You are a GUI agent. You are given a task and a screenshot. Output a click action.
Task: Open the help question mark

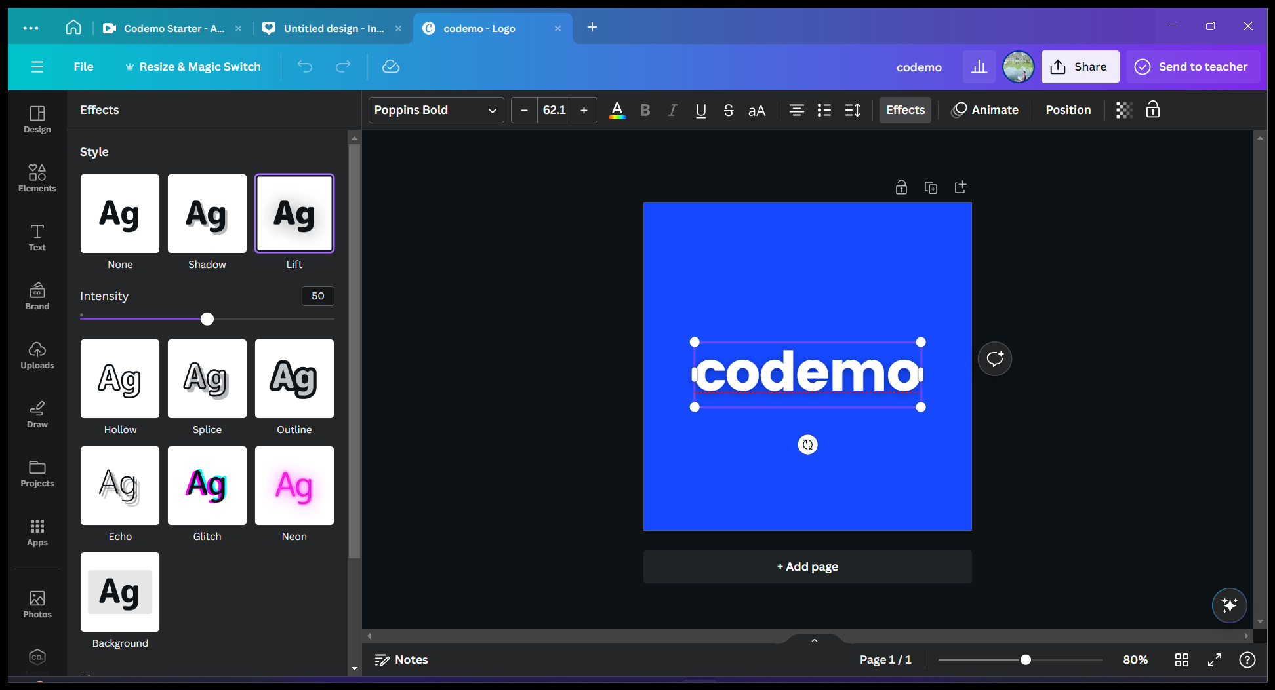(1247, 660)
